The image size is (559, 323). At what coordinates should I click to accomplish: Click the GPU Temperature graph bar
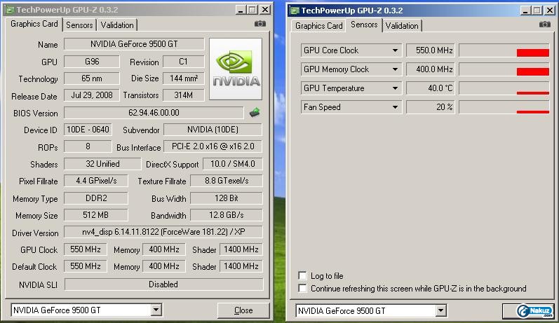click(532, 93)
